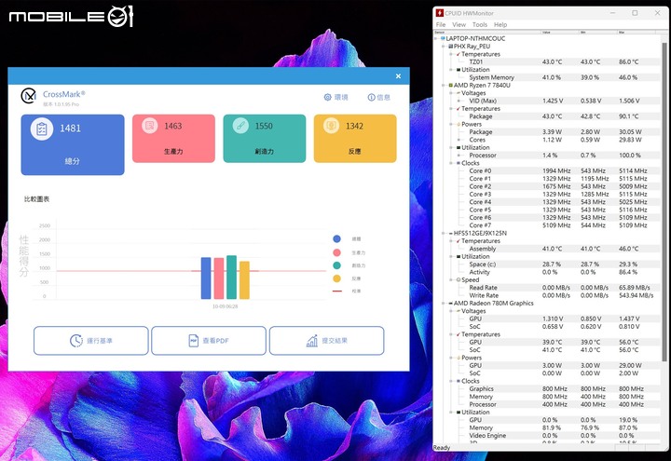Select the Assembly temperature row
The width and height of the screenshot is (671, 461).
tap(547, 249)
